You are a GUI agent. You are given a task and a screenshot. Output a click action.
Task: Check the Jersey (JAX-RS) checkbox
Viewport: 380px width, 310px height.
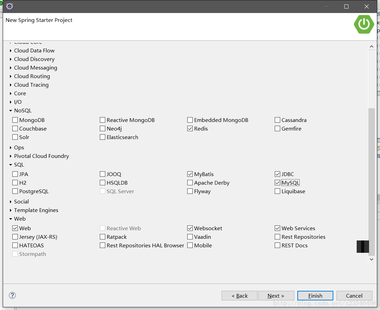coord(15,237)
